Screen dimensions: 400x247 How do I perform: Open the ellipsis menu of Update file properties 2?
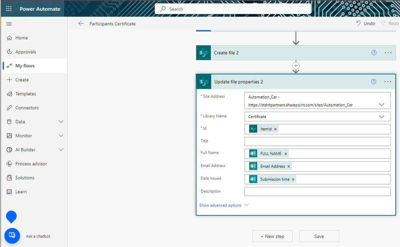coord(388,82)
